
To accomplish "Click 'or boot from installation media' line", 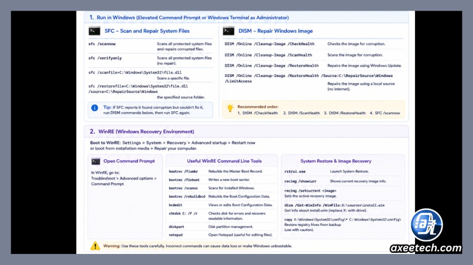I will pos(143,149).
